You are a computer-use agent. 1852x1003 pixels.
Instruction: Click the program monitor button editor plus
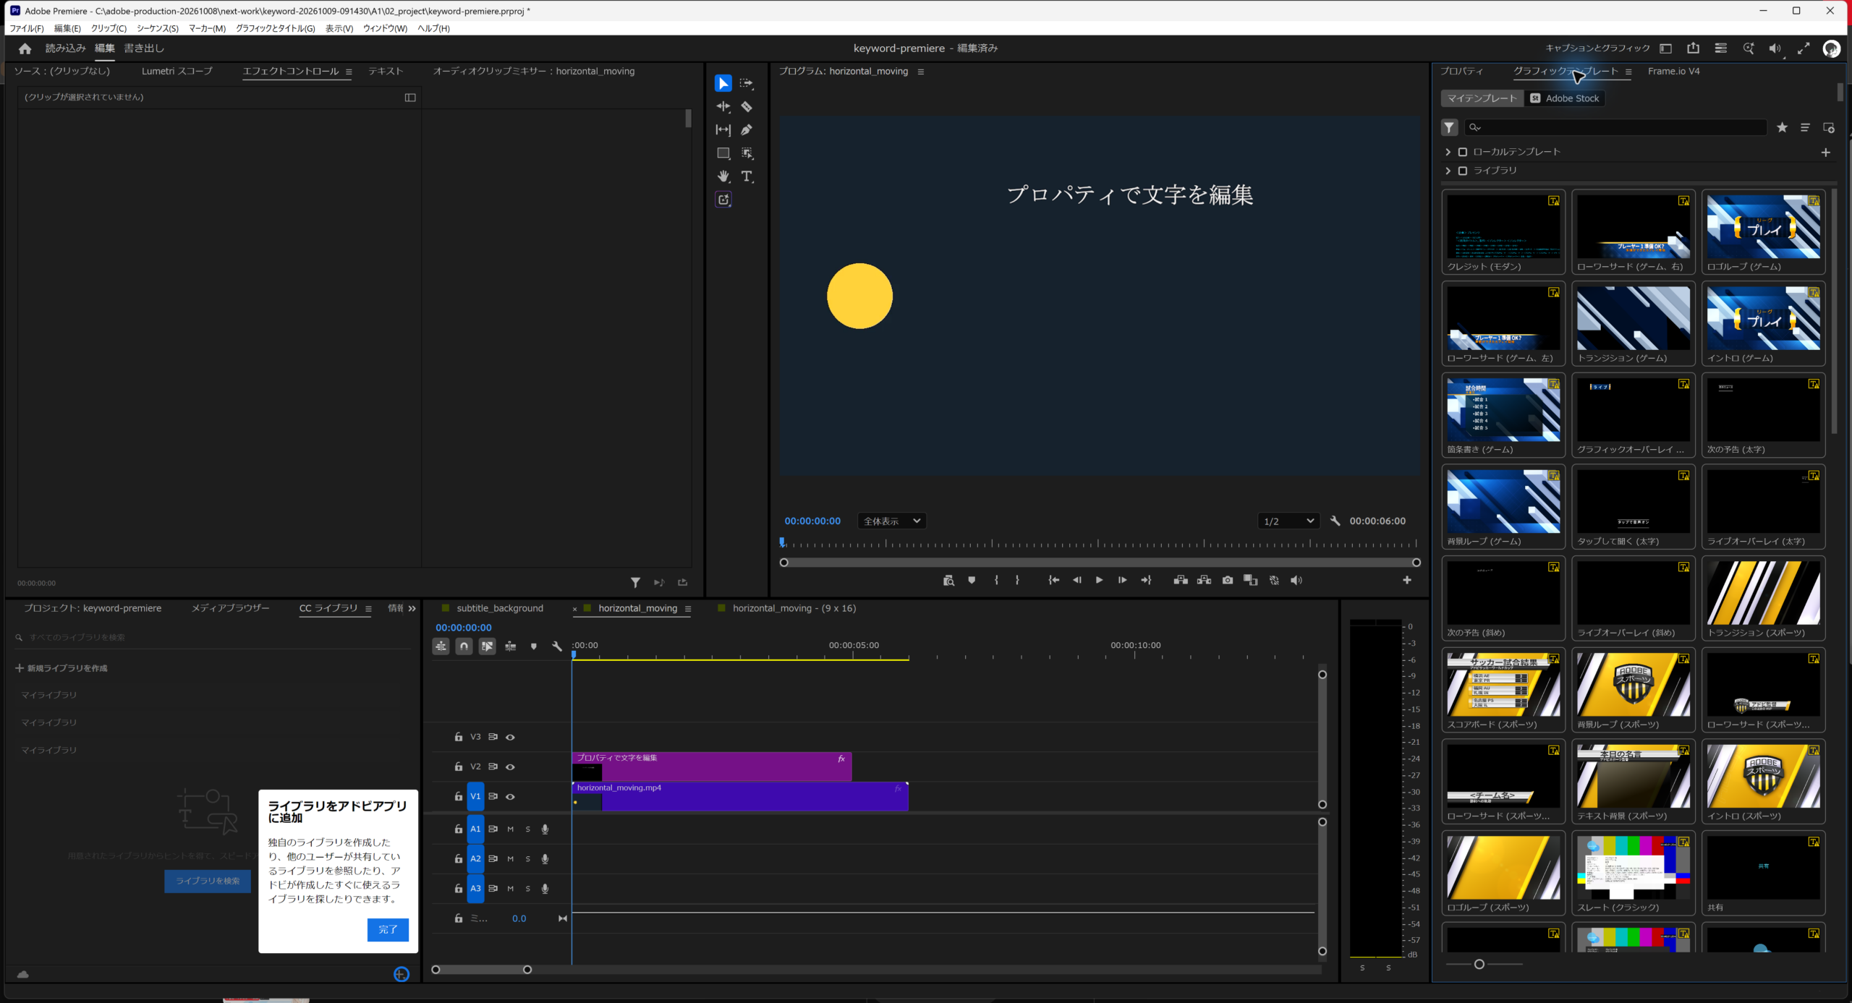[x=1407, y=581]
